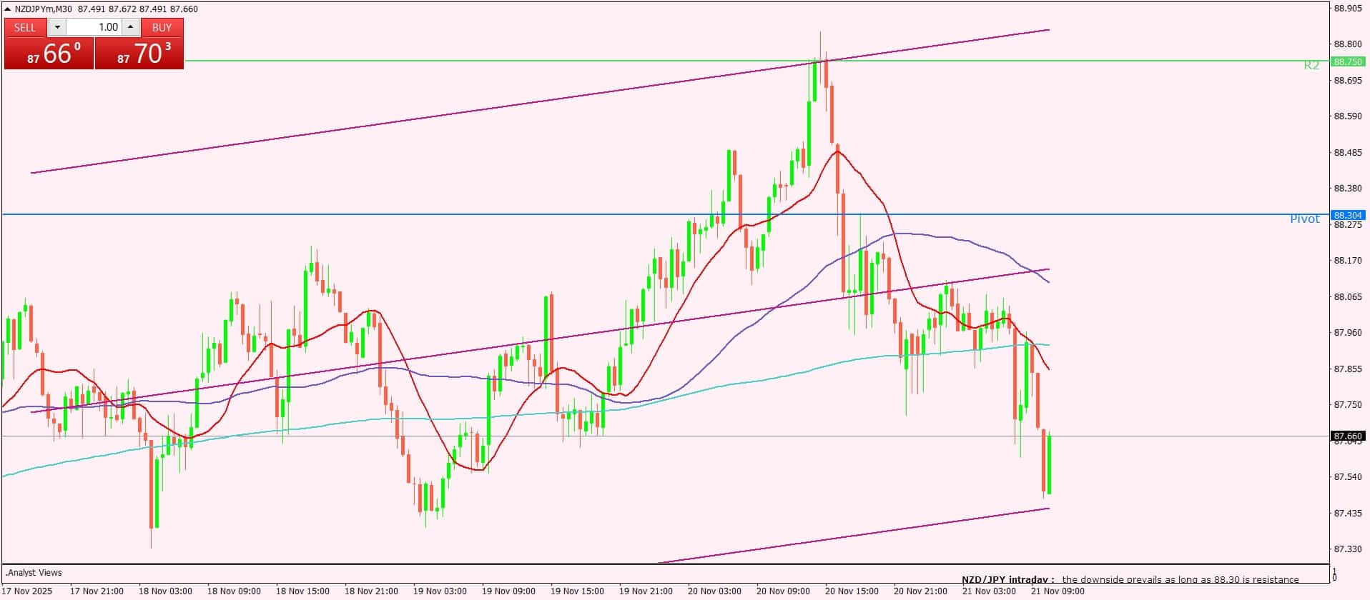Click the 87.66 sell bid price tile
Image resolution: width=1370 pixels, height=600 pixels.
click(49, 54)
